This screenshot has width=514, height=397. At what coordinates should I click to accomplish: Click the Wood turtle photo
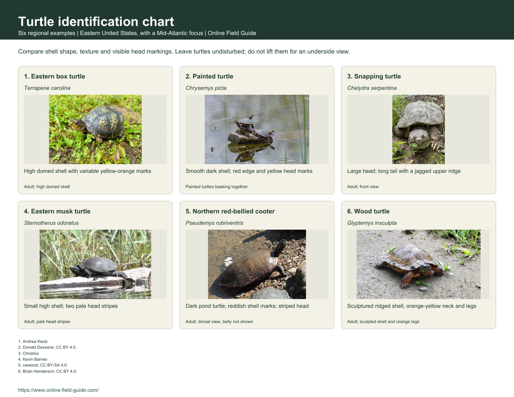coord(419,264)
